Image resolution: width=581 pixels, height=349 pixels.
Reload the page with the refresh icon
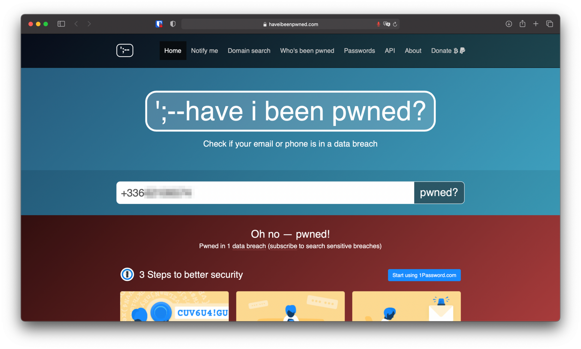tap(395, 24)
